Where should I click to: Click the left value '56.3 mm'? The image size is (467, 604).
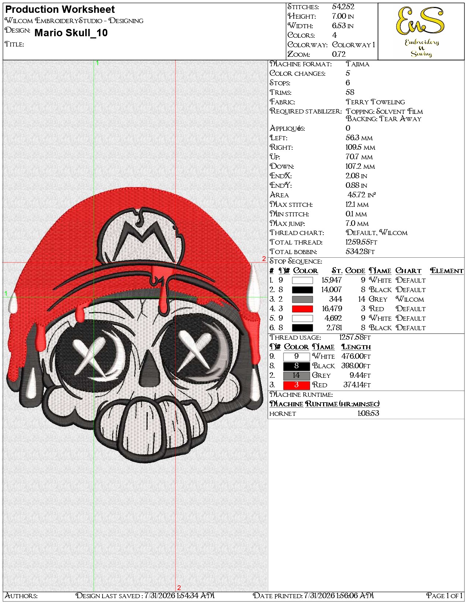point(359,138)
